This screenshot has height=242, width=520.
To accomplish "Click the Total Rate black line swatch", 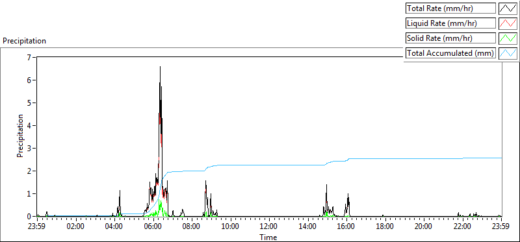I will 508,8.
